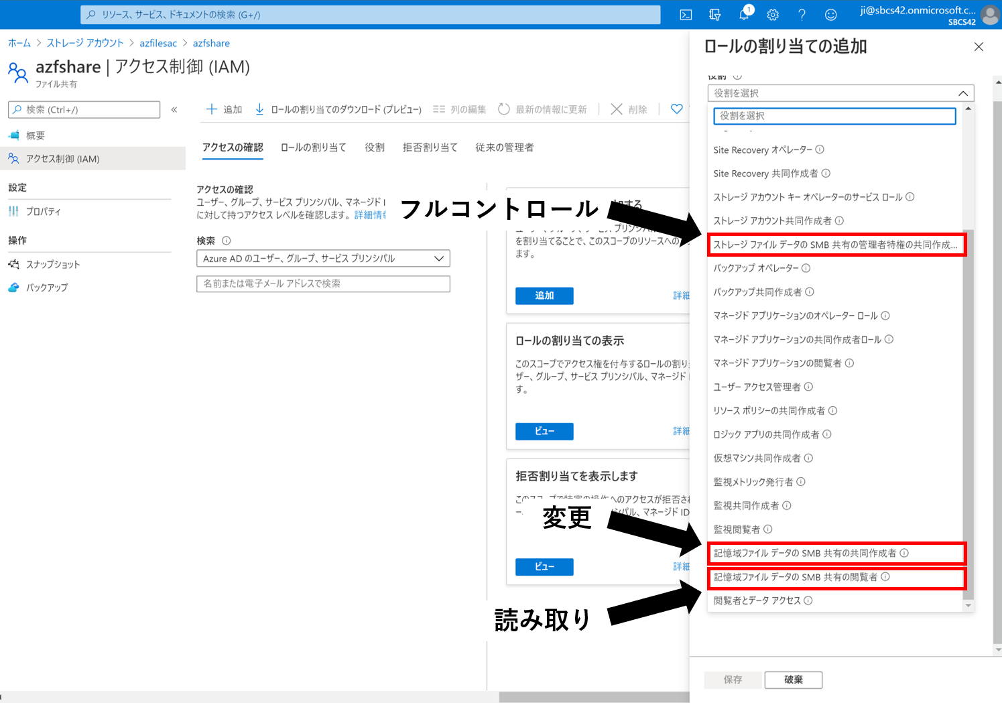This screenshot has width=1002, height=703.
Task: Switch to ロールの割り当て tab
Action: point(313,147)
